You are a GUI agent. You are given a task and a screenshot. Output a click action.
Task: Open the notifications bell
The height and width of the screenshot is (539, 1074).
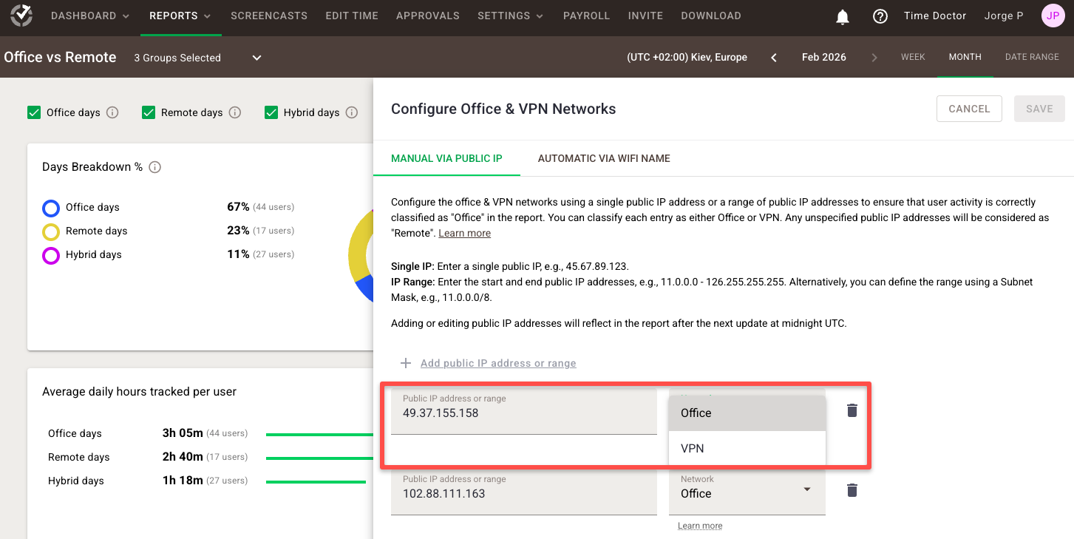click(843, 16)
